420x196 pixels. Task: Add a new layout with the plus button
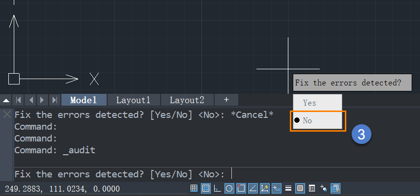(226, 100)
